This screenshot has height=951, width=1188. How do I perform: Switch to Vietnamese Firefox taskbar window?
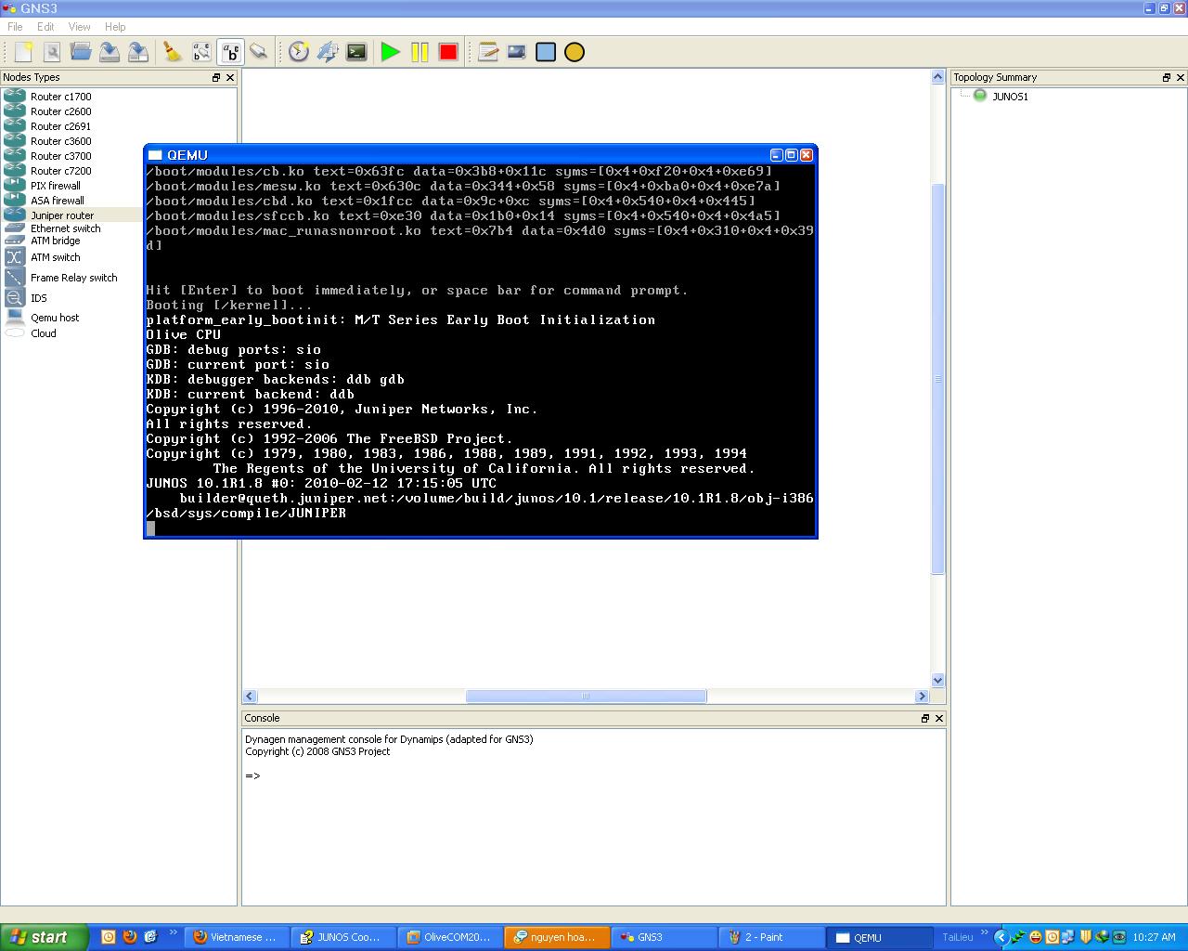pyautogui.click(x=237, y=938)
